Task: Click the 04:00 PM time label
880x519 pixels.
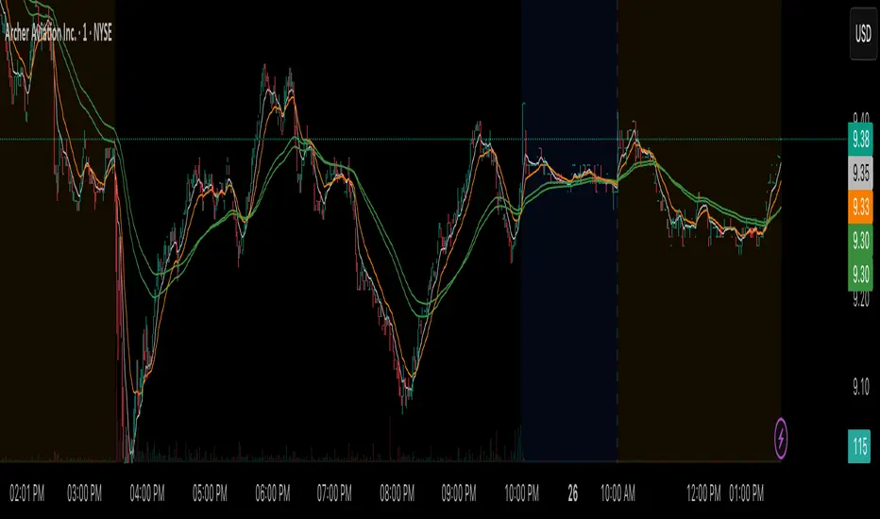Action: 147,494
